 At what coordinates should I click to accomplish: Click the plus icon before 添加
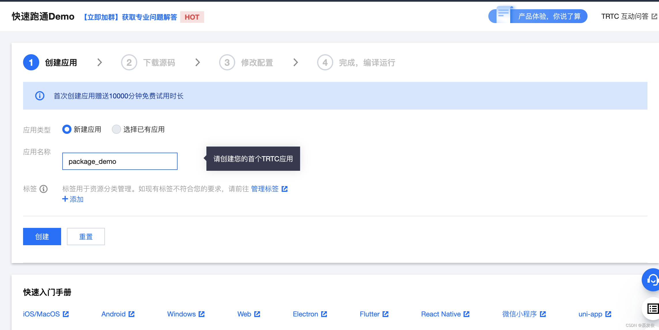[65, 199]
